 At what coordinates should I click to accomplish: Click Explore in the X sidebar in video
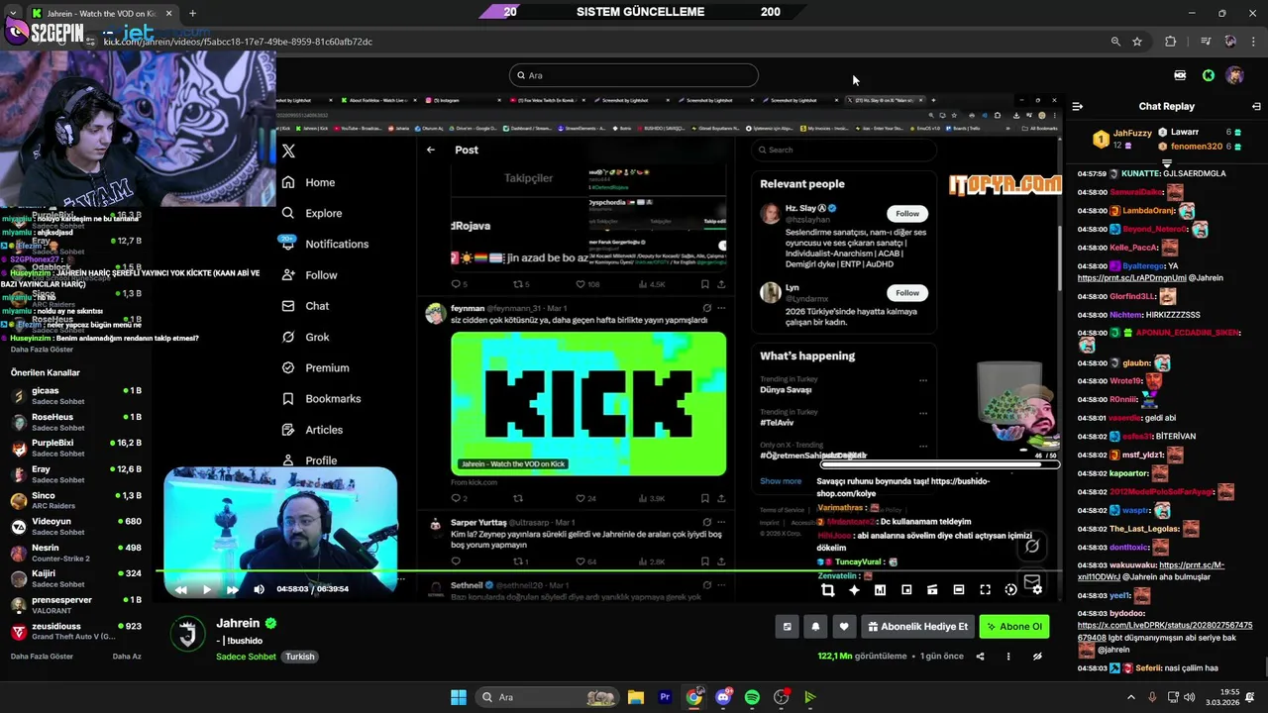click(312, 213)
